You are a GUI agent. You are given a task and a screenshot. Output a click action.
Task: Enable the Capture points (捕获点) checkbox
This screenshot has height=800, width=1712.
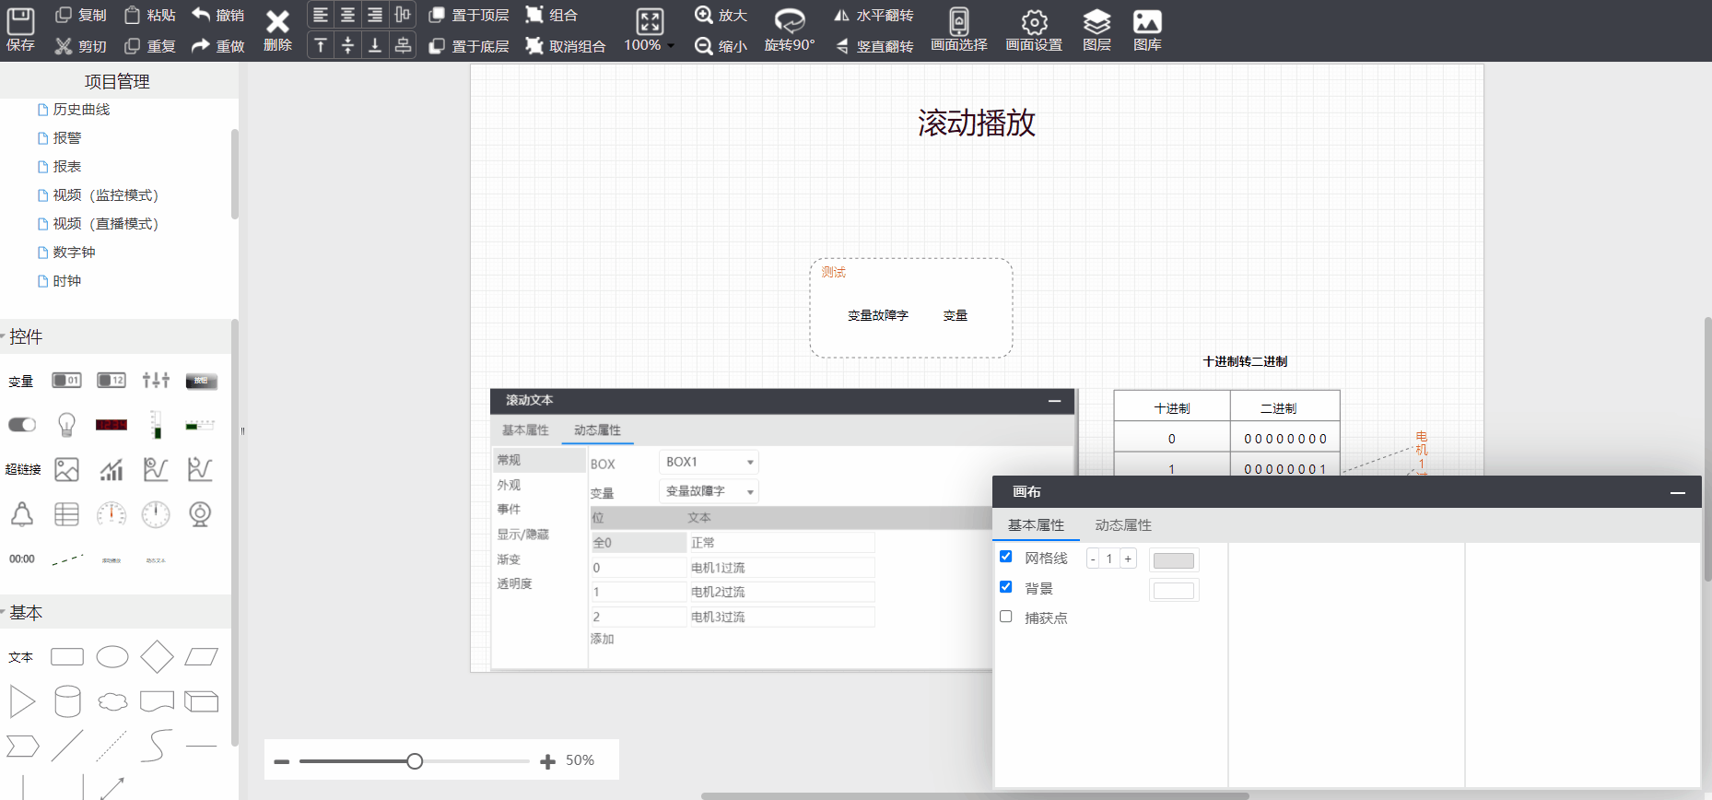point(1006,617)
